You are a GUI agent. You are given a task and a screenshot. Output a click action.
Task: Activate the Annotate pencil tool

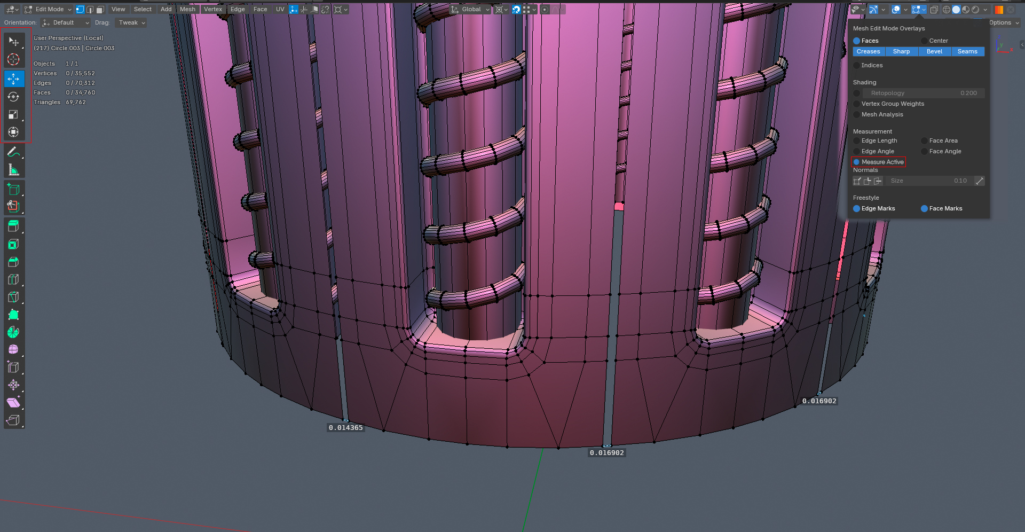click(14, 152)
